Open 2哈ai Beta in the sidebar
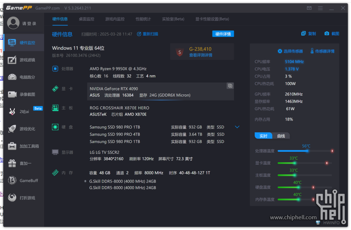 (24, 112)
